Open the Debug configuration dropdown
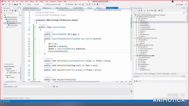Image resolution: width=189 pixels, height=106 pixels. tap(30, 4)
